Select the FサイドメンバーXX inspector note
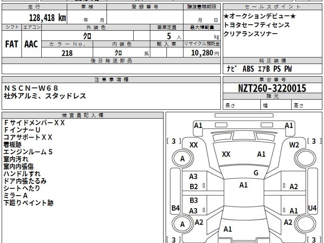This screenshot has height=243, width=324. 35,123
